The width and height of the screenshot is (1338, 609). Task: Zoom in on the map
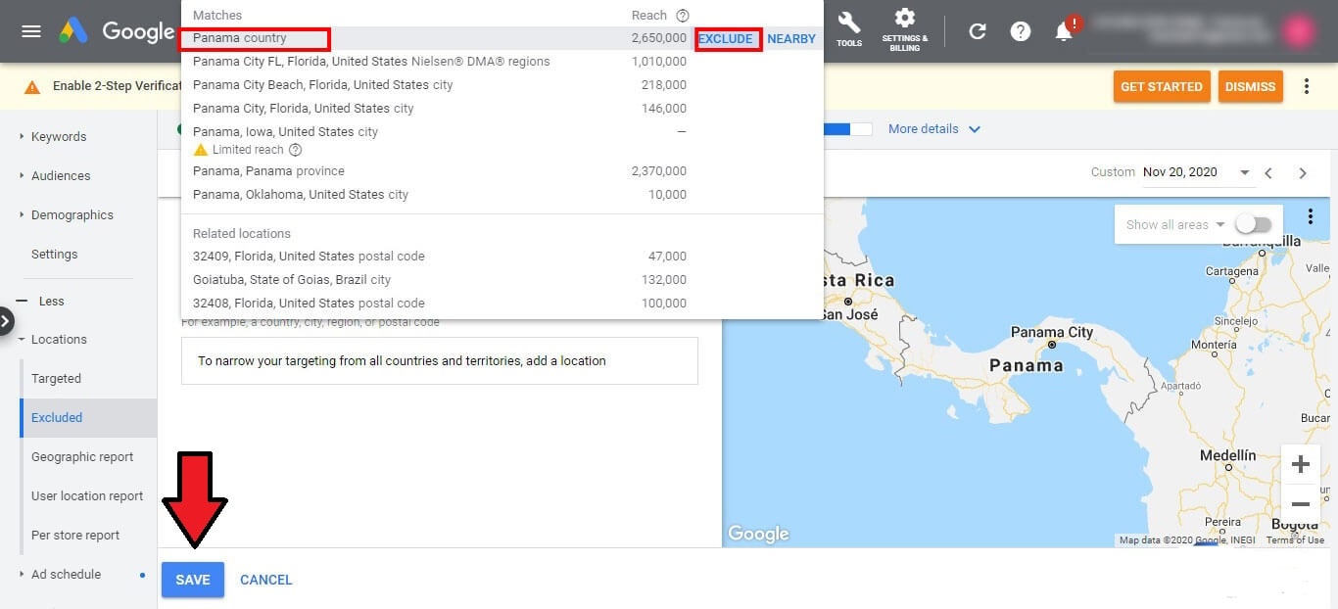point(1300,464)
